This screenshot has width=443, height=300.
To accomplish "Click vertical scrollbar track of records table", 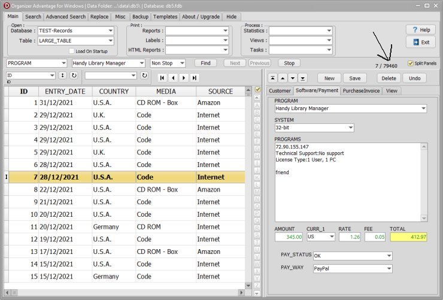I will click(x=248, y=188).
